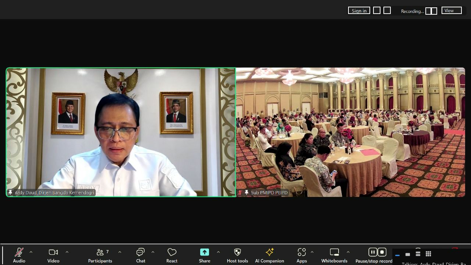471x265 pixels.
Task: Open Host tools shield icon
Action: [x=237, y=255]
